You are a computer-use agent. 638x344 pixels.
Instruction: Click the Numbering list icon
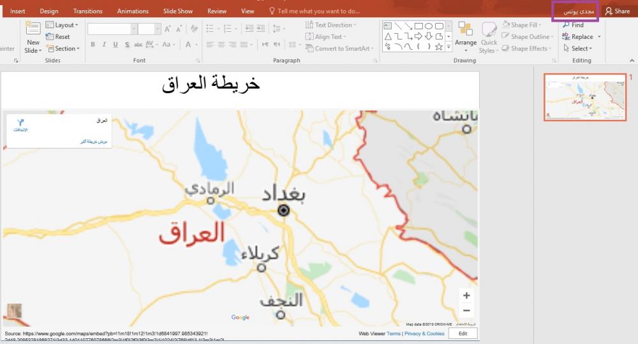point(228,29)
